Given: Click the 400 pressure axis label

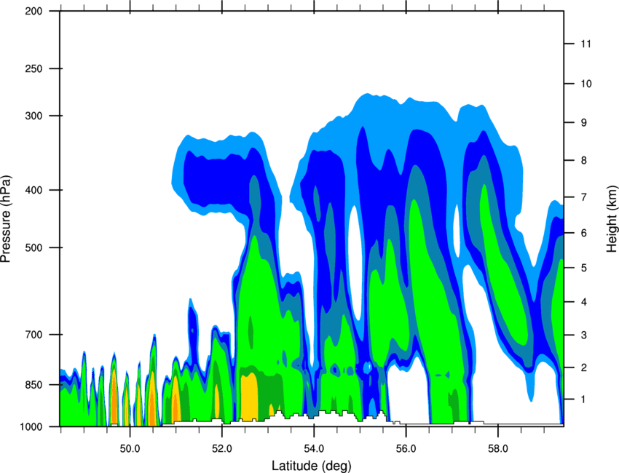Looking at the screenshot, I should [33, 190].
